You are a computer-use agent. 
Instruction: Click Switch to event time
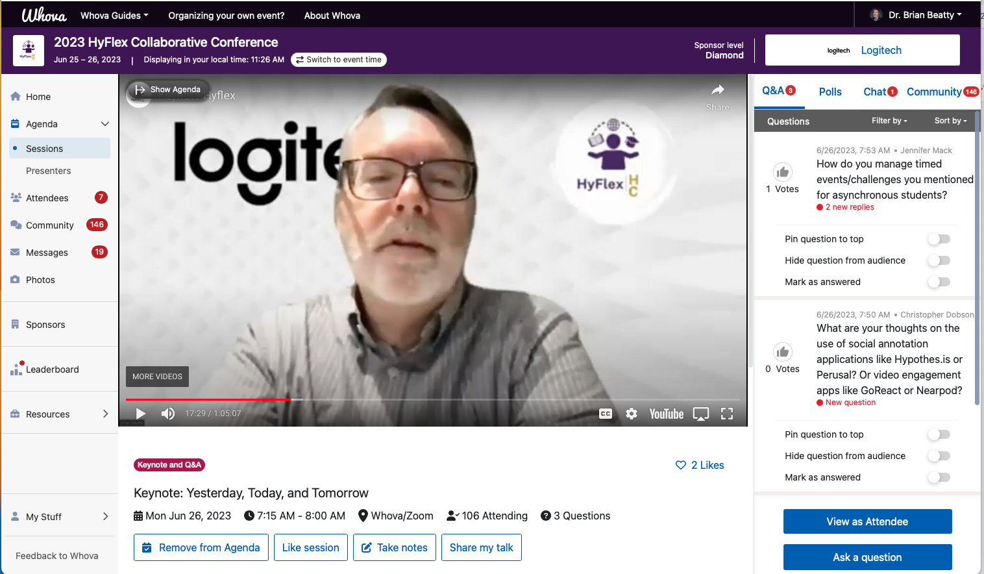(338, 59)
